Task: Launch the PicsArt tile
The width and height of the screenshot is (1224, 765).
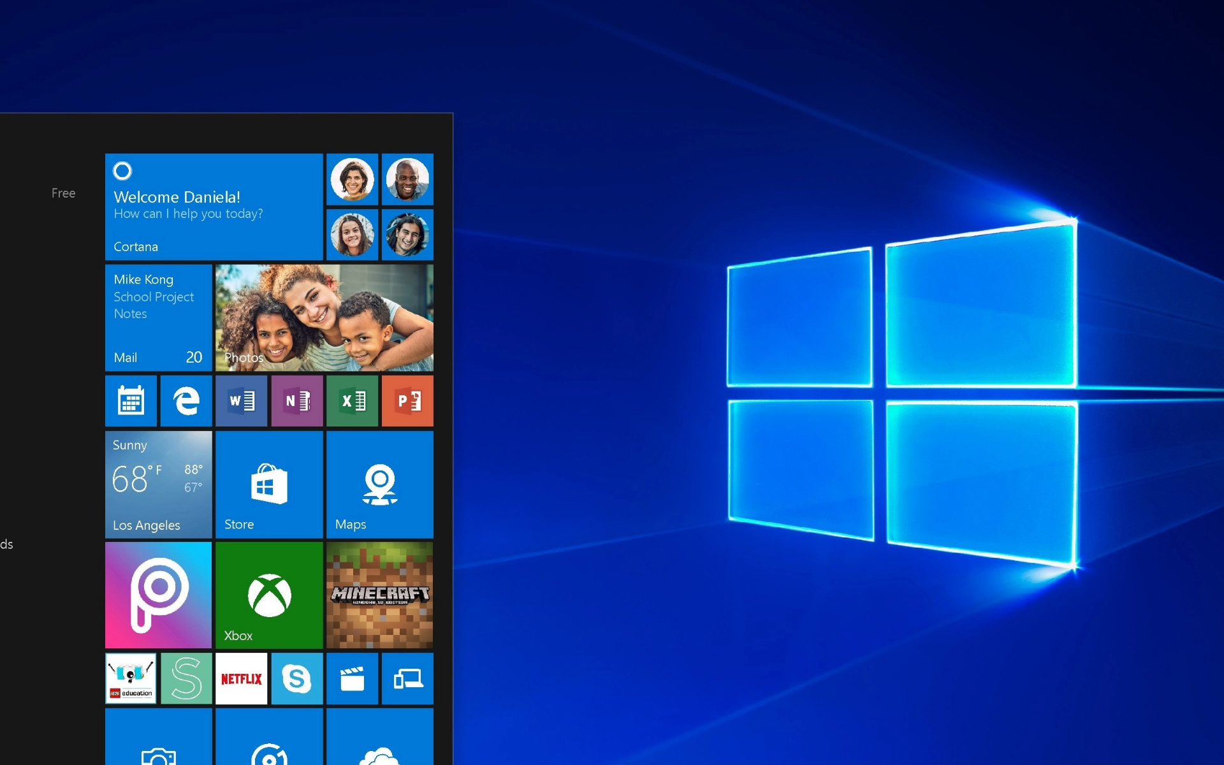Action: click(158, 595)
